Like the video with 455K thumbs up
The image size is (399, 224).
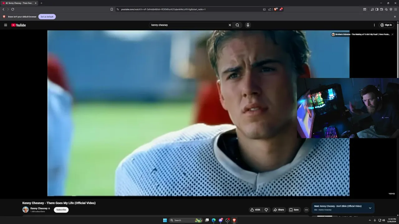[x=255, y=210]
